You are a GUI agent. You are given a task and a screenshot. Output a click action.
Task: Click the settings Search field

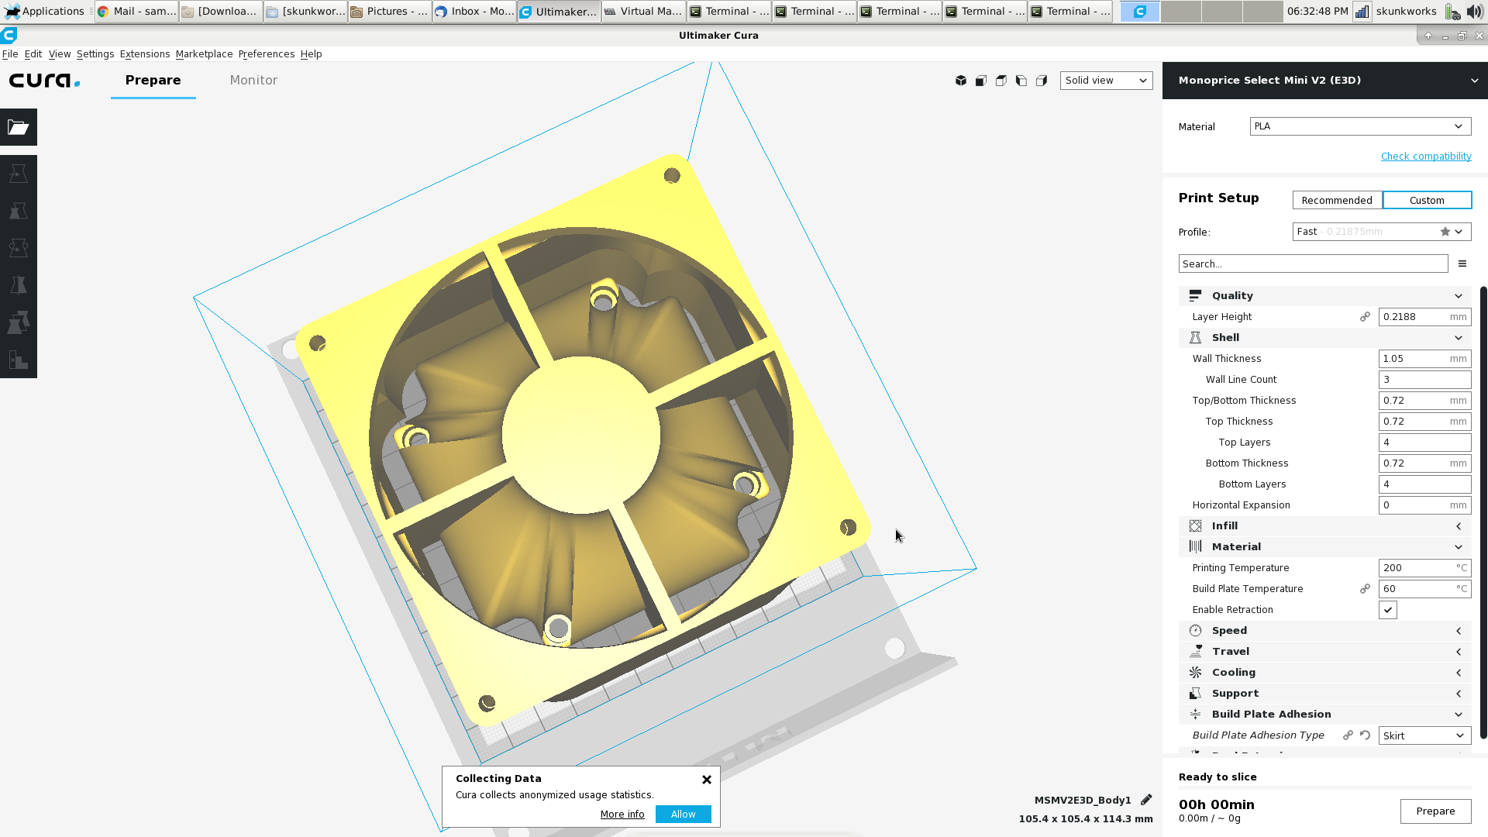tap(1313, 264)
